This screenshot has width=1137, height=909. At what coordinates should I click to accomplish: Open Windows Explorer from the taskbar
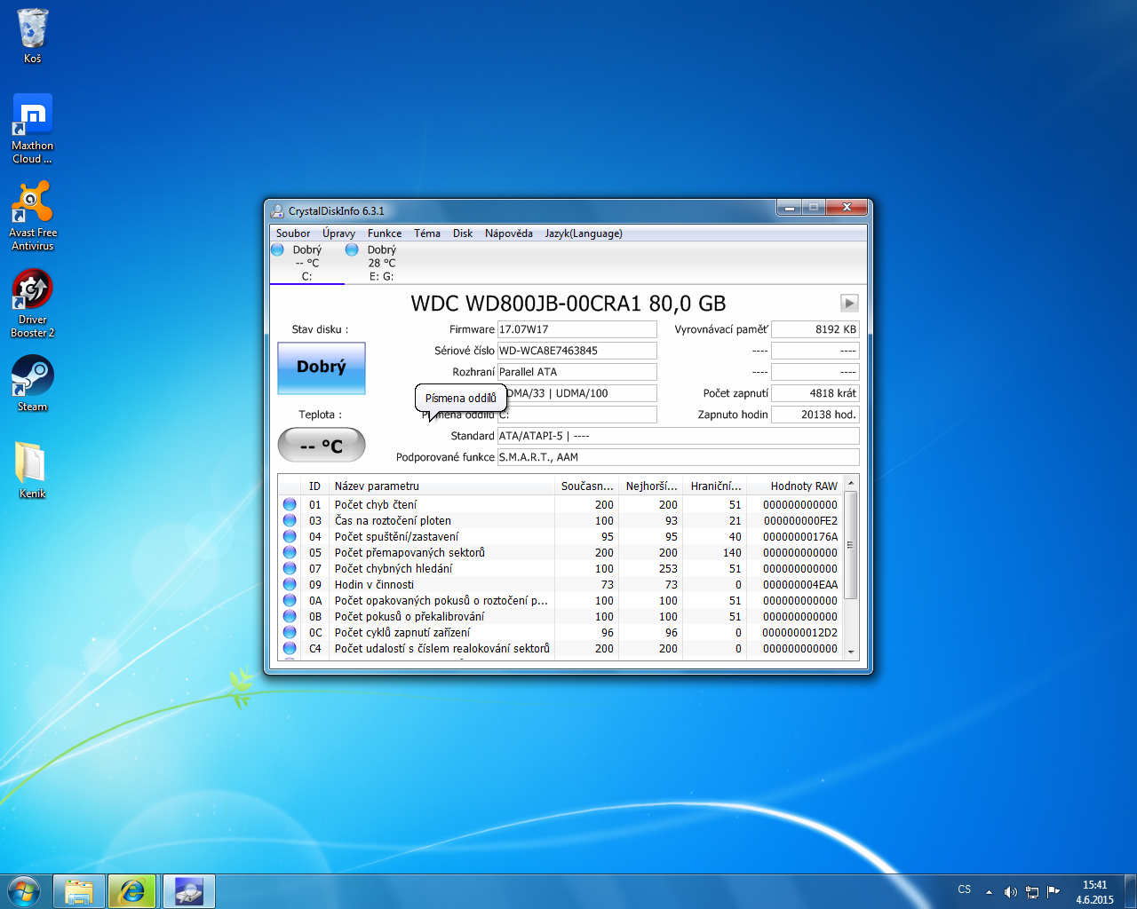[79, 891]
